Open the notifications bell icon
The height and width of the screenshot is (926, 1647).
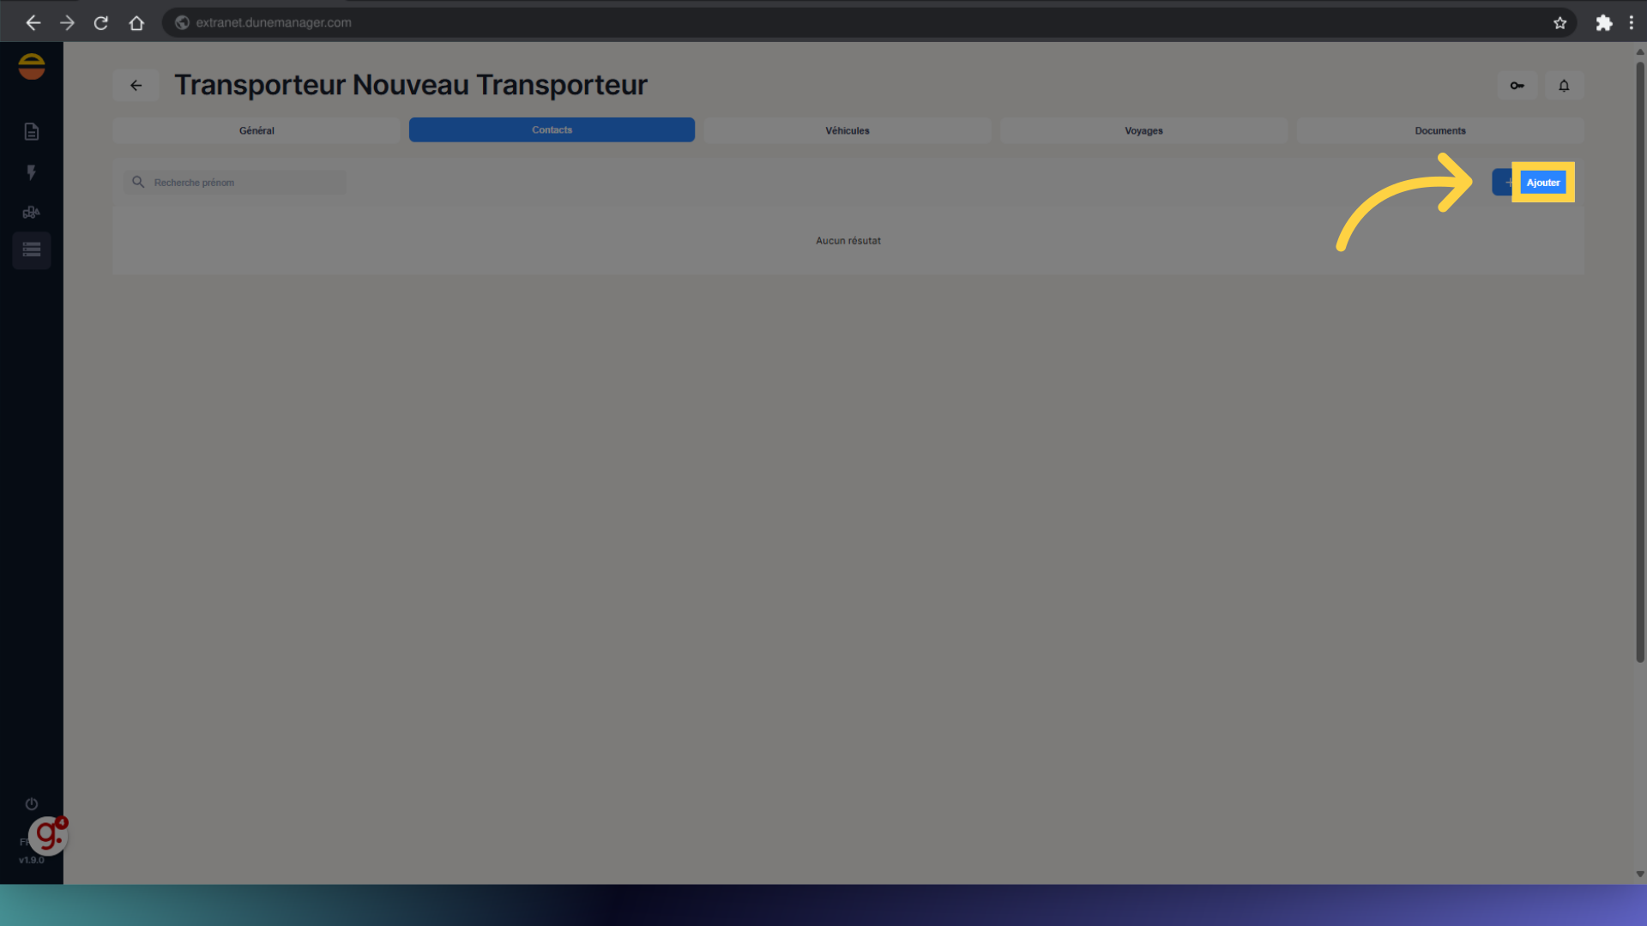tap(1564, 86)
